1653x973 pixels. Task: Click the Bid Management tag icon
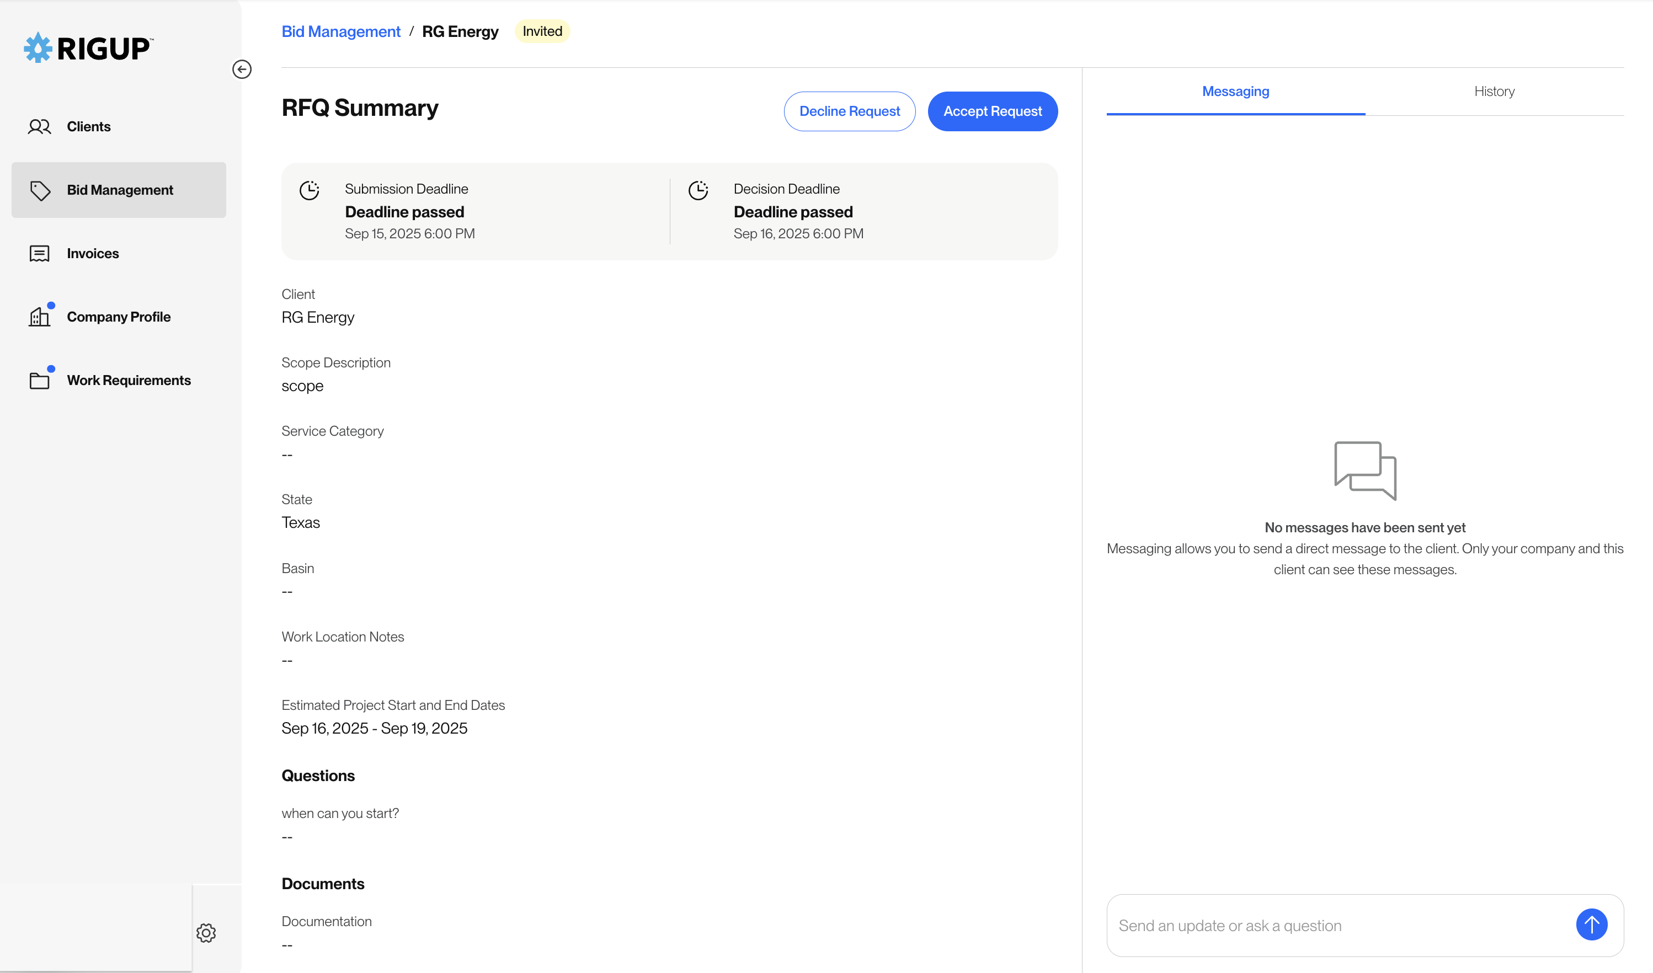(x=40, y=190)
